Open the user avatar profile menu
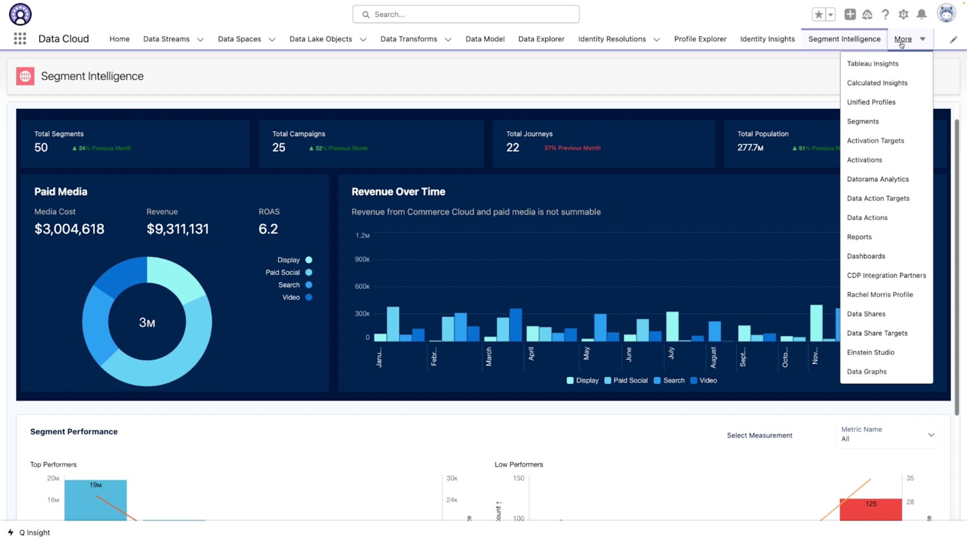967x543 pixels. point(946,13)
